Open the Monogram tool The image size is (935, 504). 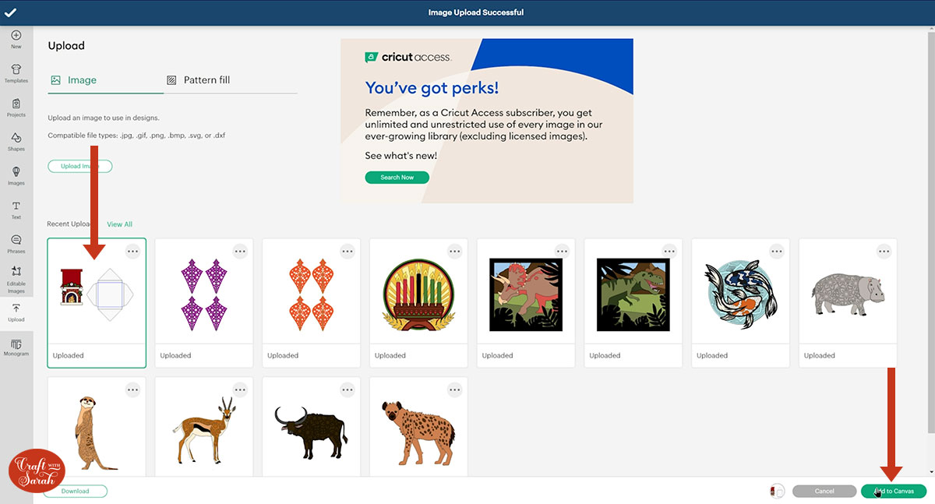click(16, 347)
